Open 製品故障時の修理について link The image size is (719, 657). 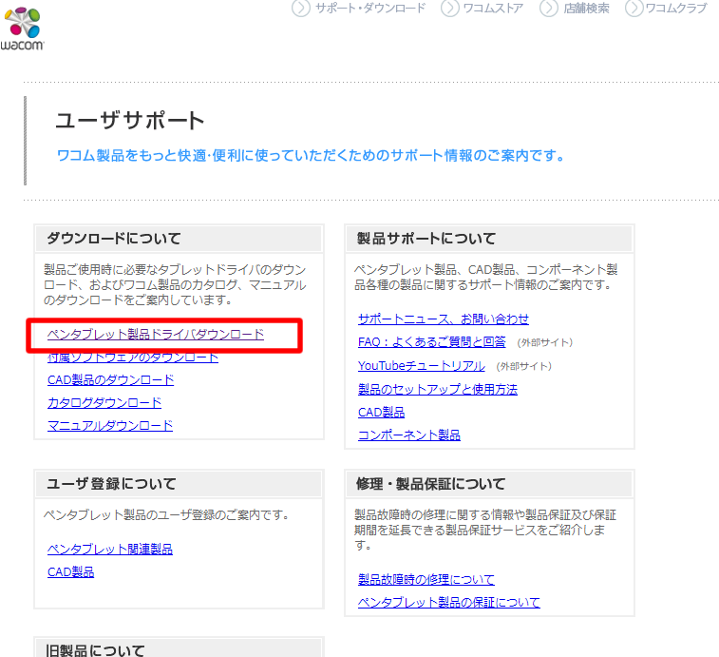(x=426, y=579)
